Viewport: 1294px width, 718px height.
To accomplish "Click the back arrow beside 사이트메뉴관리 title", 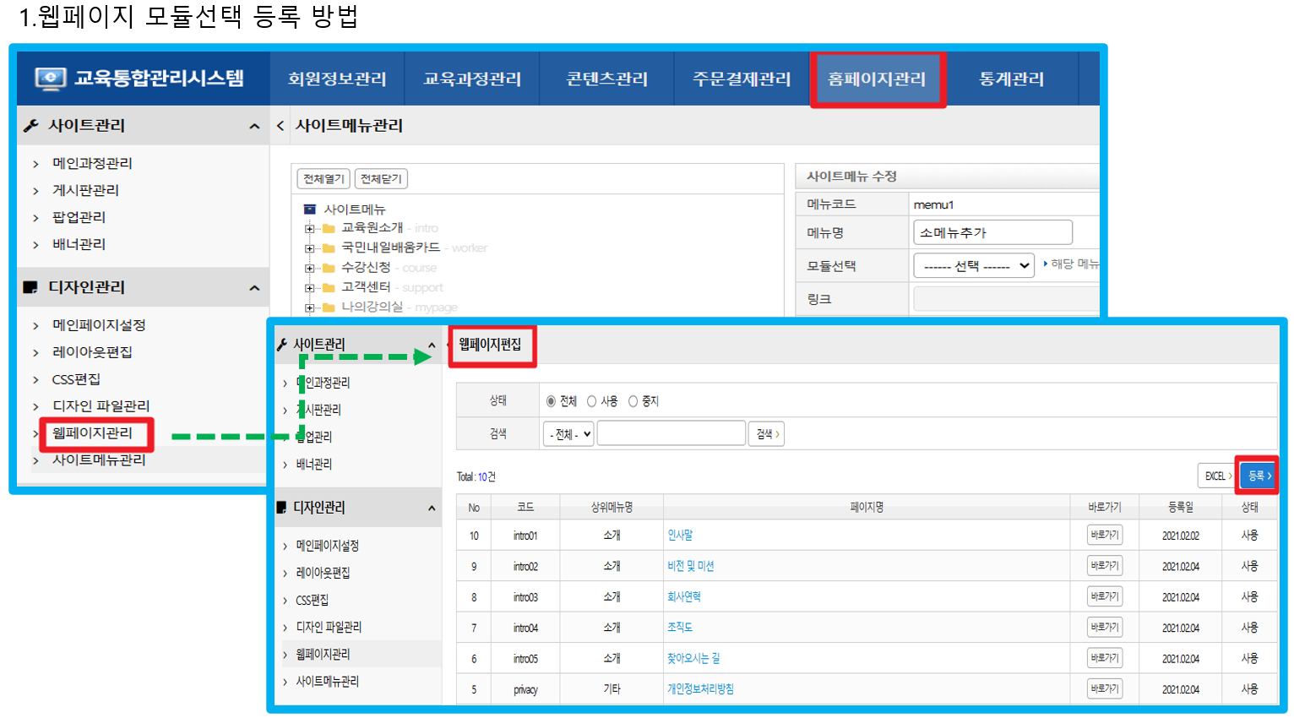I will tap(280, 126).
